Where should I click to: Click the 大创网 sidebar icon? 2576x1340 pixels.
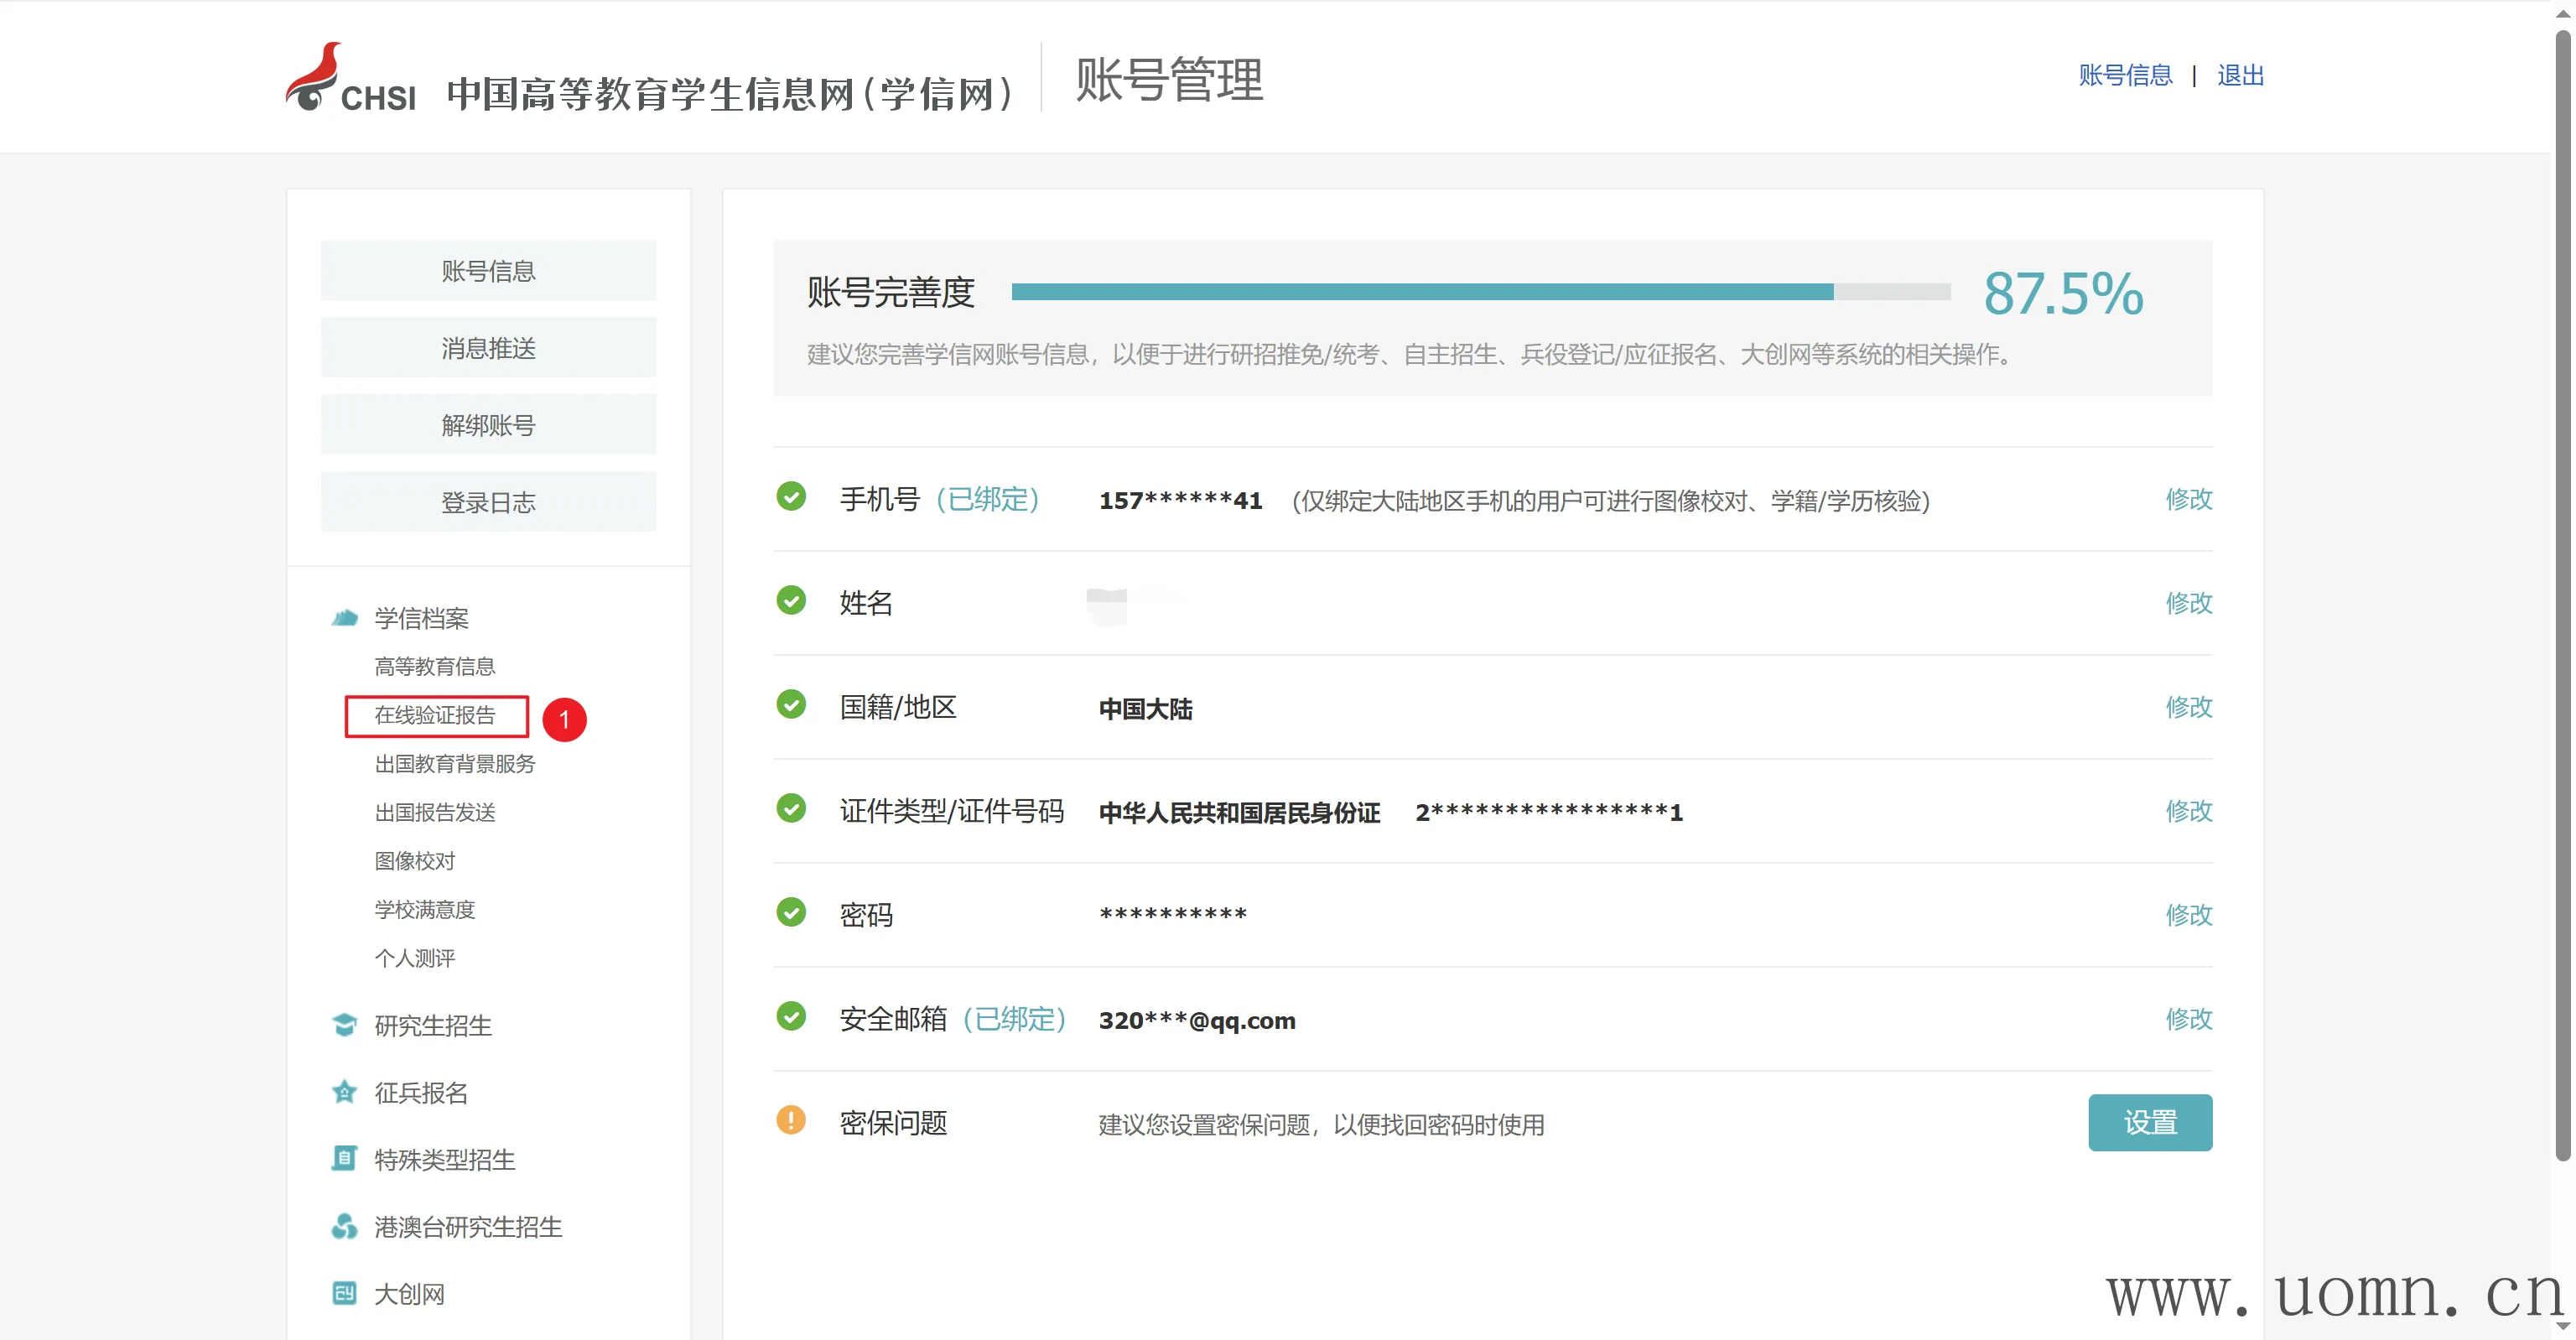[x=344, y=1293]
